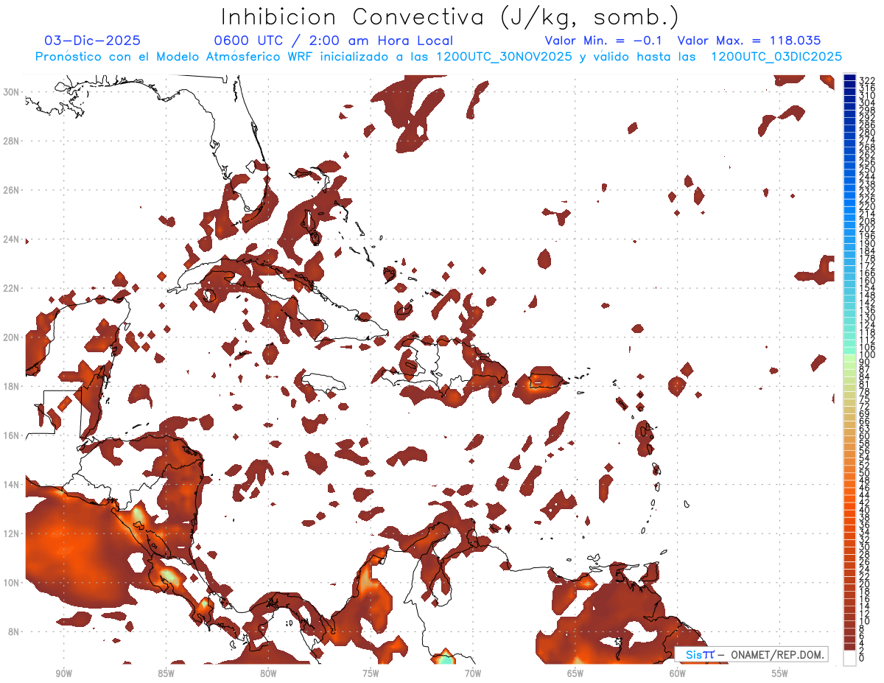This screenshot has width=884, height=683.
Task: Click the time '0600 UTC / 2:00 am Hora Local'
Action: pos(334,41)
